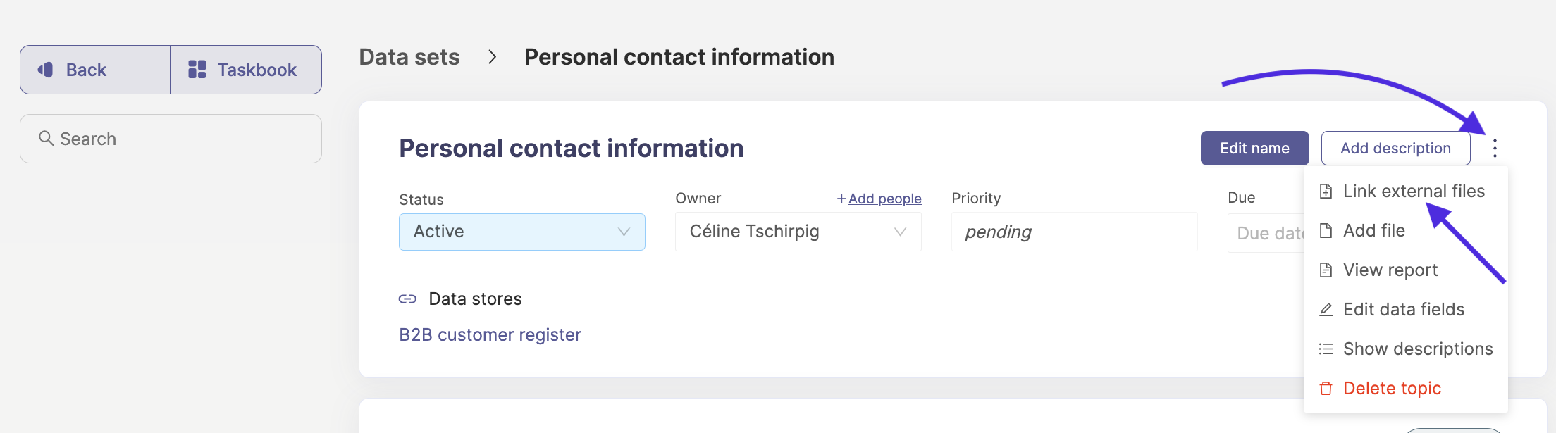Click the breadcrumb chevron after Data sets

tap(493, 57)
